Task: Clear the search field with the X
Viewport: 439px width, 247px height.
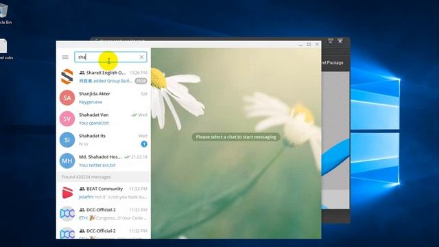Action: pyautogui.click(x=142, y=57)
